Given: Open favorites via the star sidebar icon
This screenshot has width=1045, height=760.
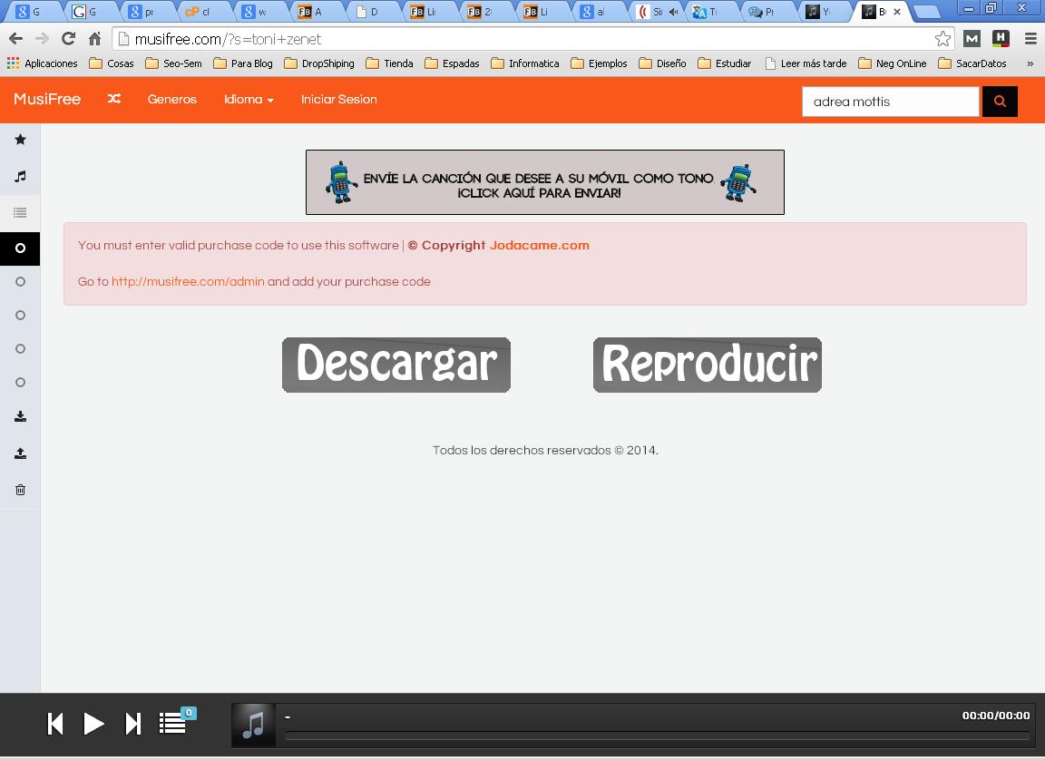Looking at the screenshot, I should tap(20, 140).
